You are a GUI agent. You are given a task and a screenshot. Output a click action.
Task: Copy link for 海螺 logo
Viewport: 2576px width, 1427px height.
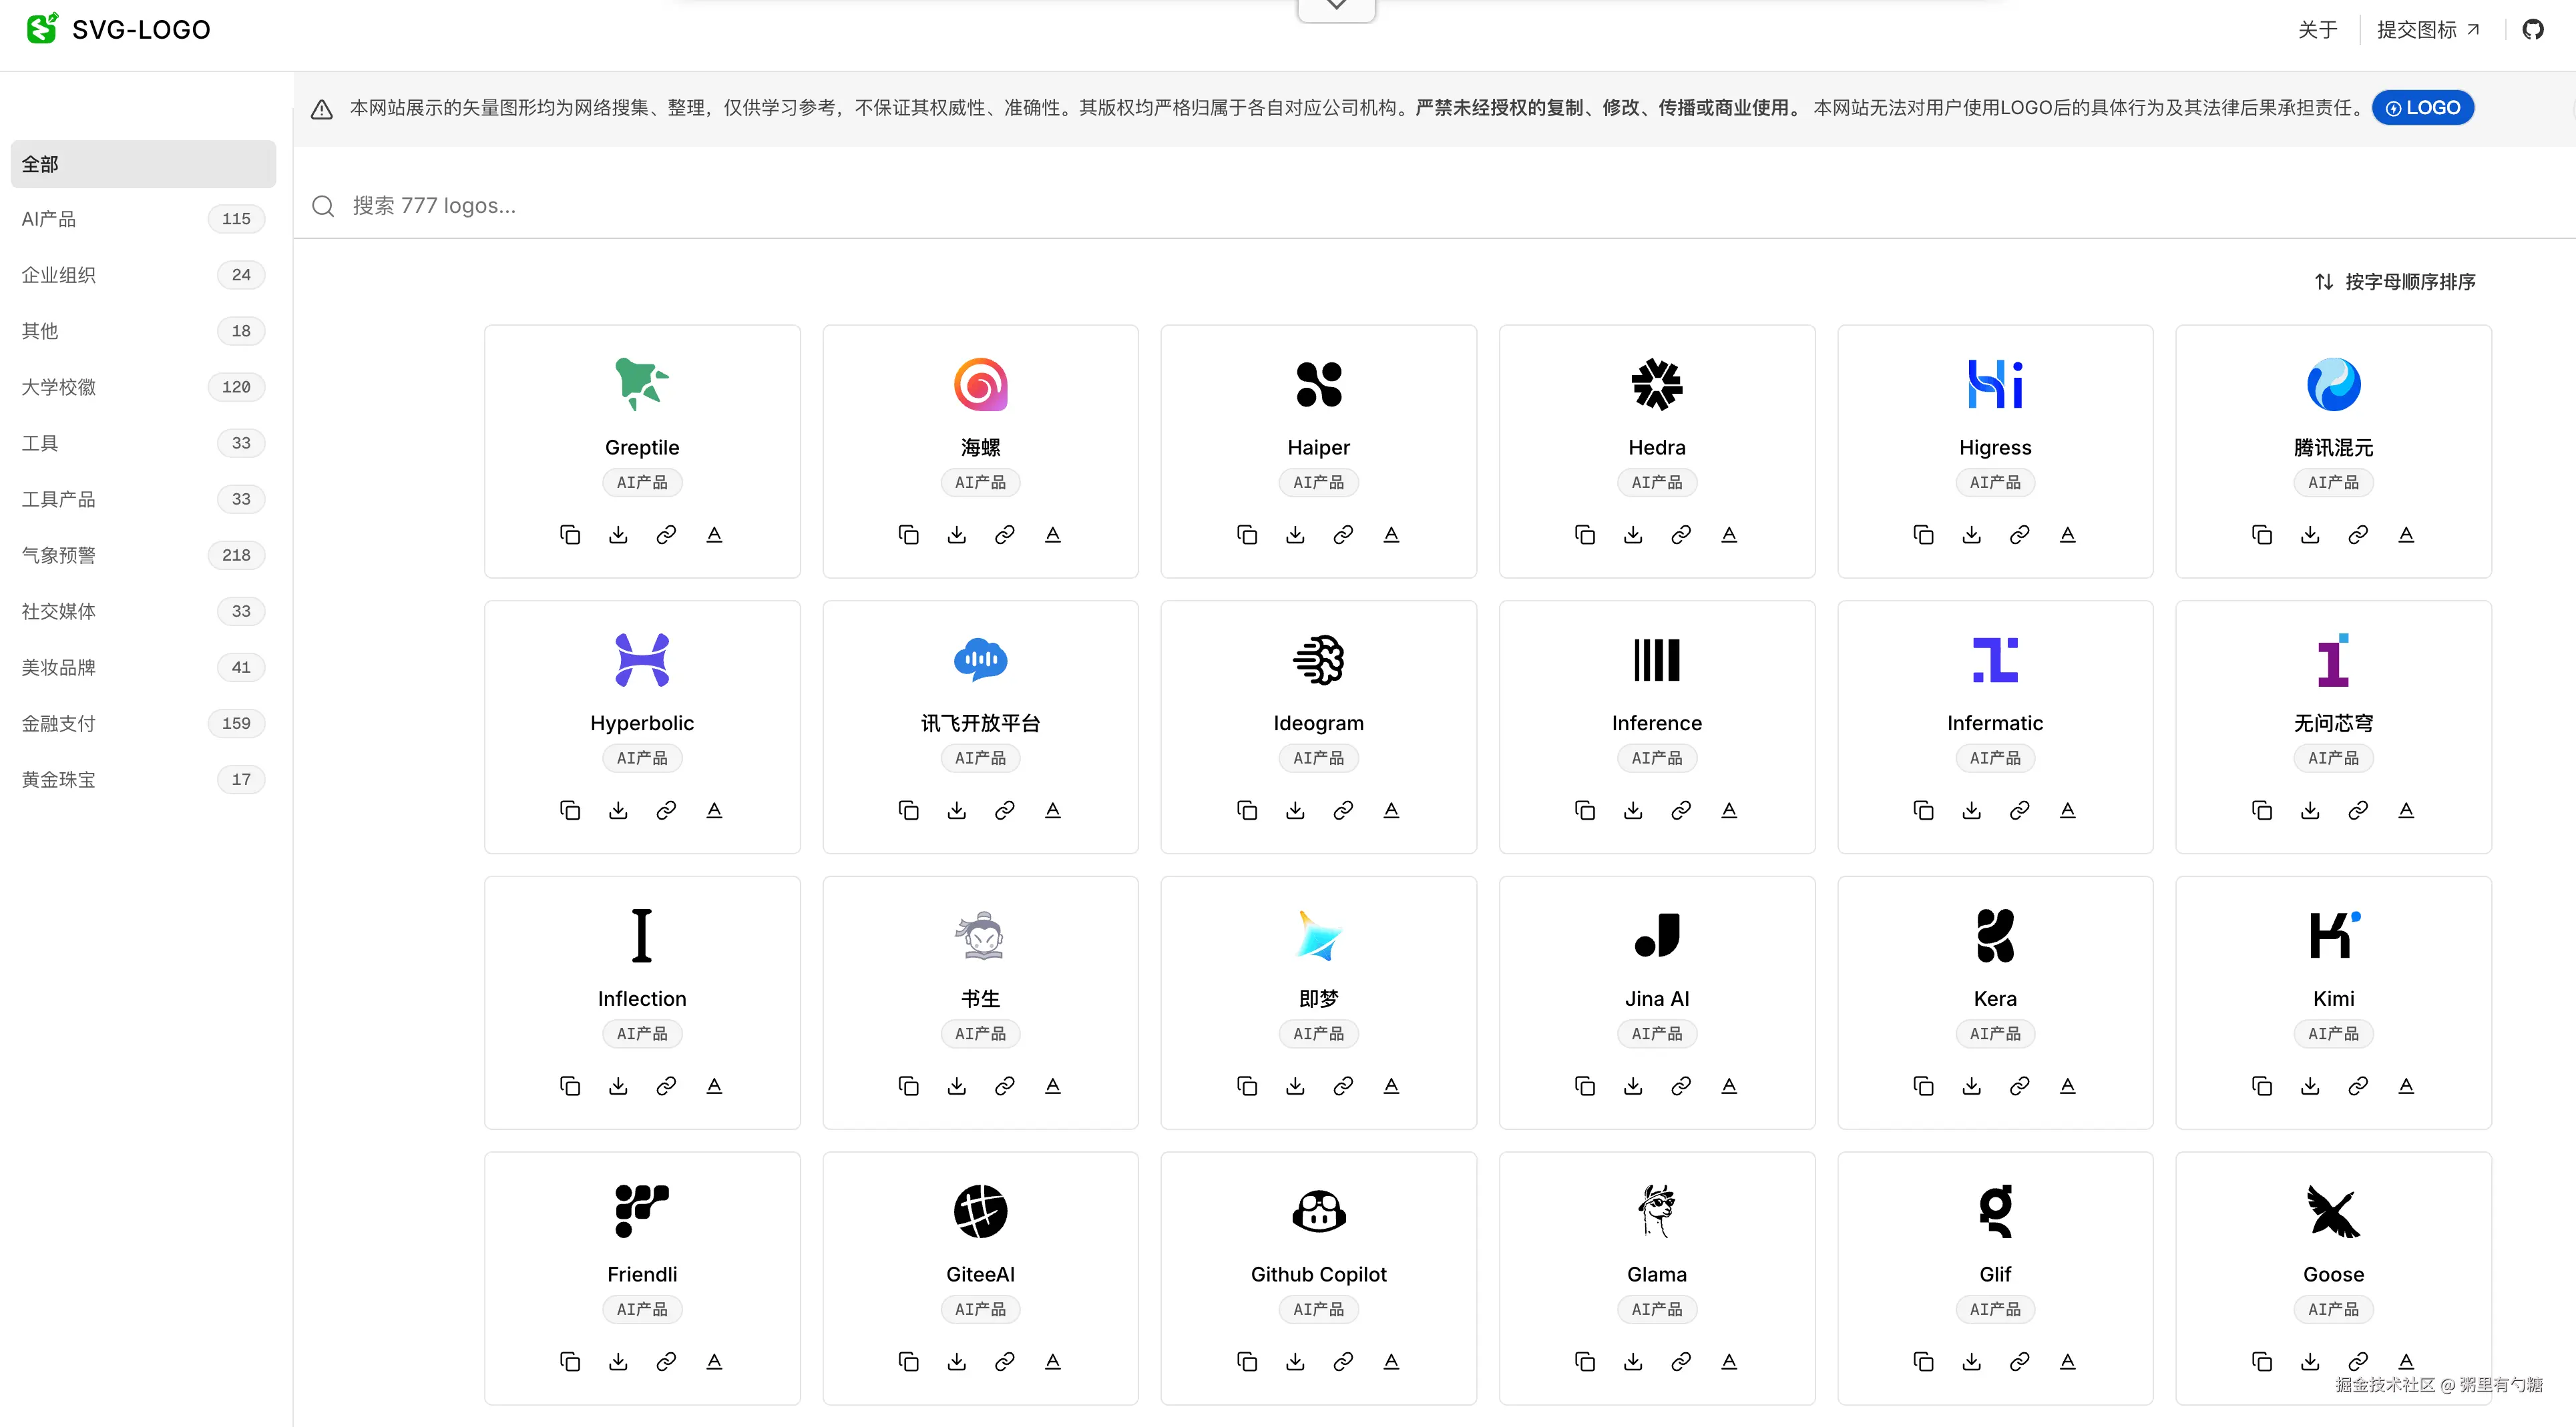[x=1004, y=535]
